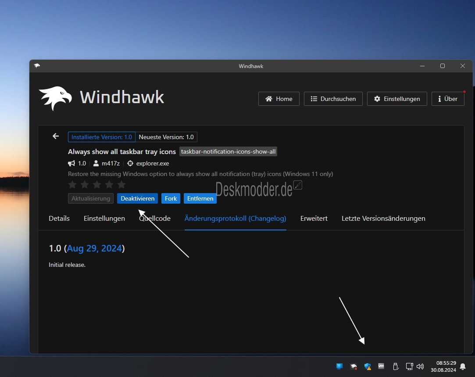Select Installierte Version: 1.0

coord(102,137)
